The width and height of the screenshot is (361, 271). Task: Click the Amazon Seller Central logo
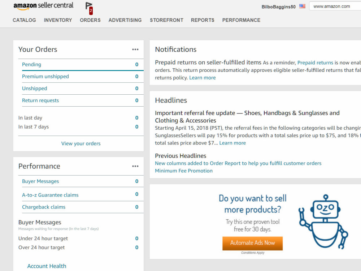43,6
